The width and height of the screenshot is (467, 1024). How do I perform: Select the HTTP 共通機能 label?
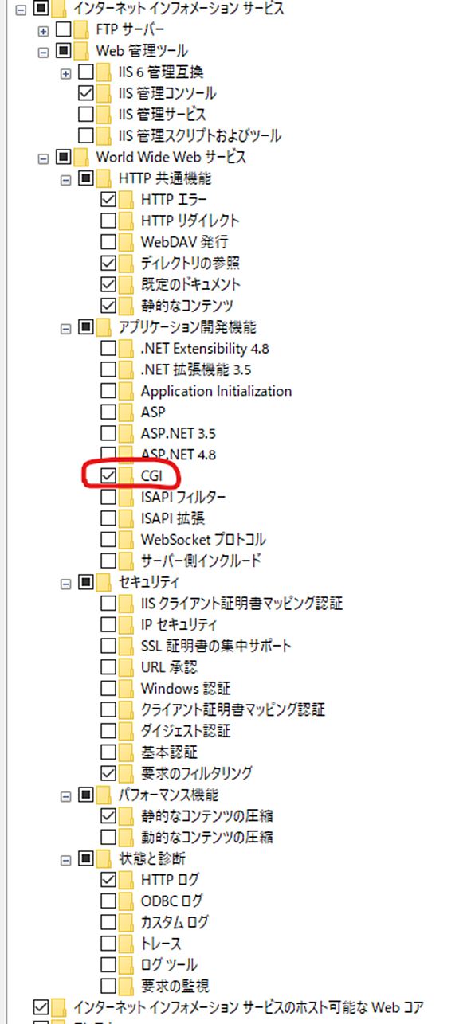[x=165, y=179]
